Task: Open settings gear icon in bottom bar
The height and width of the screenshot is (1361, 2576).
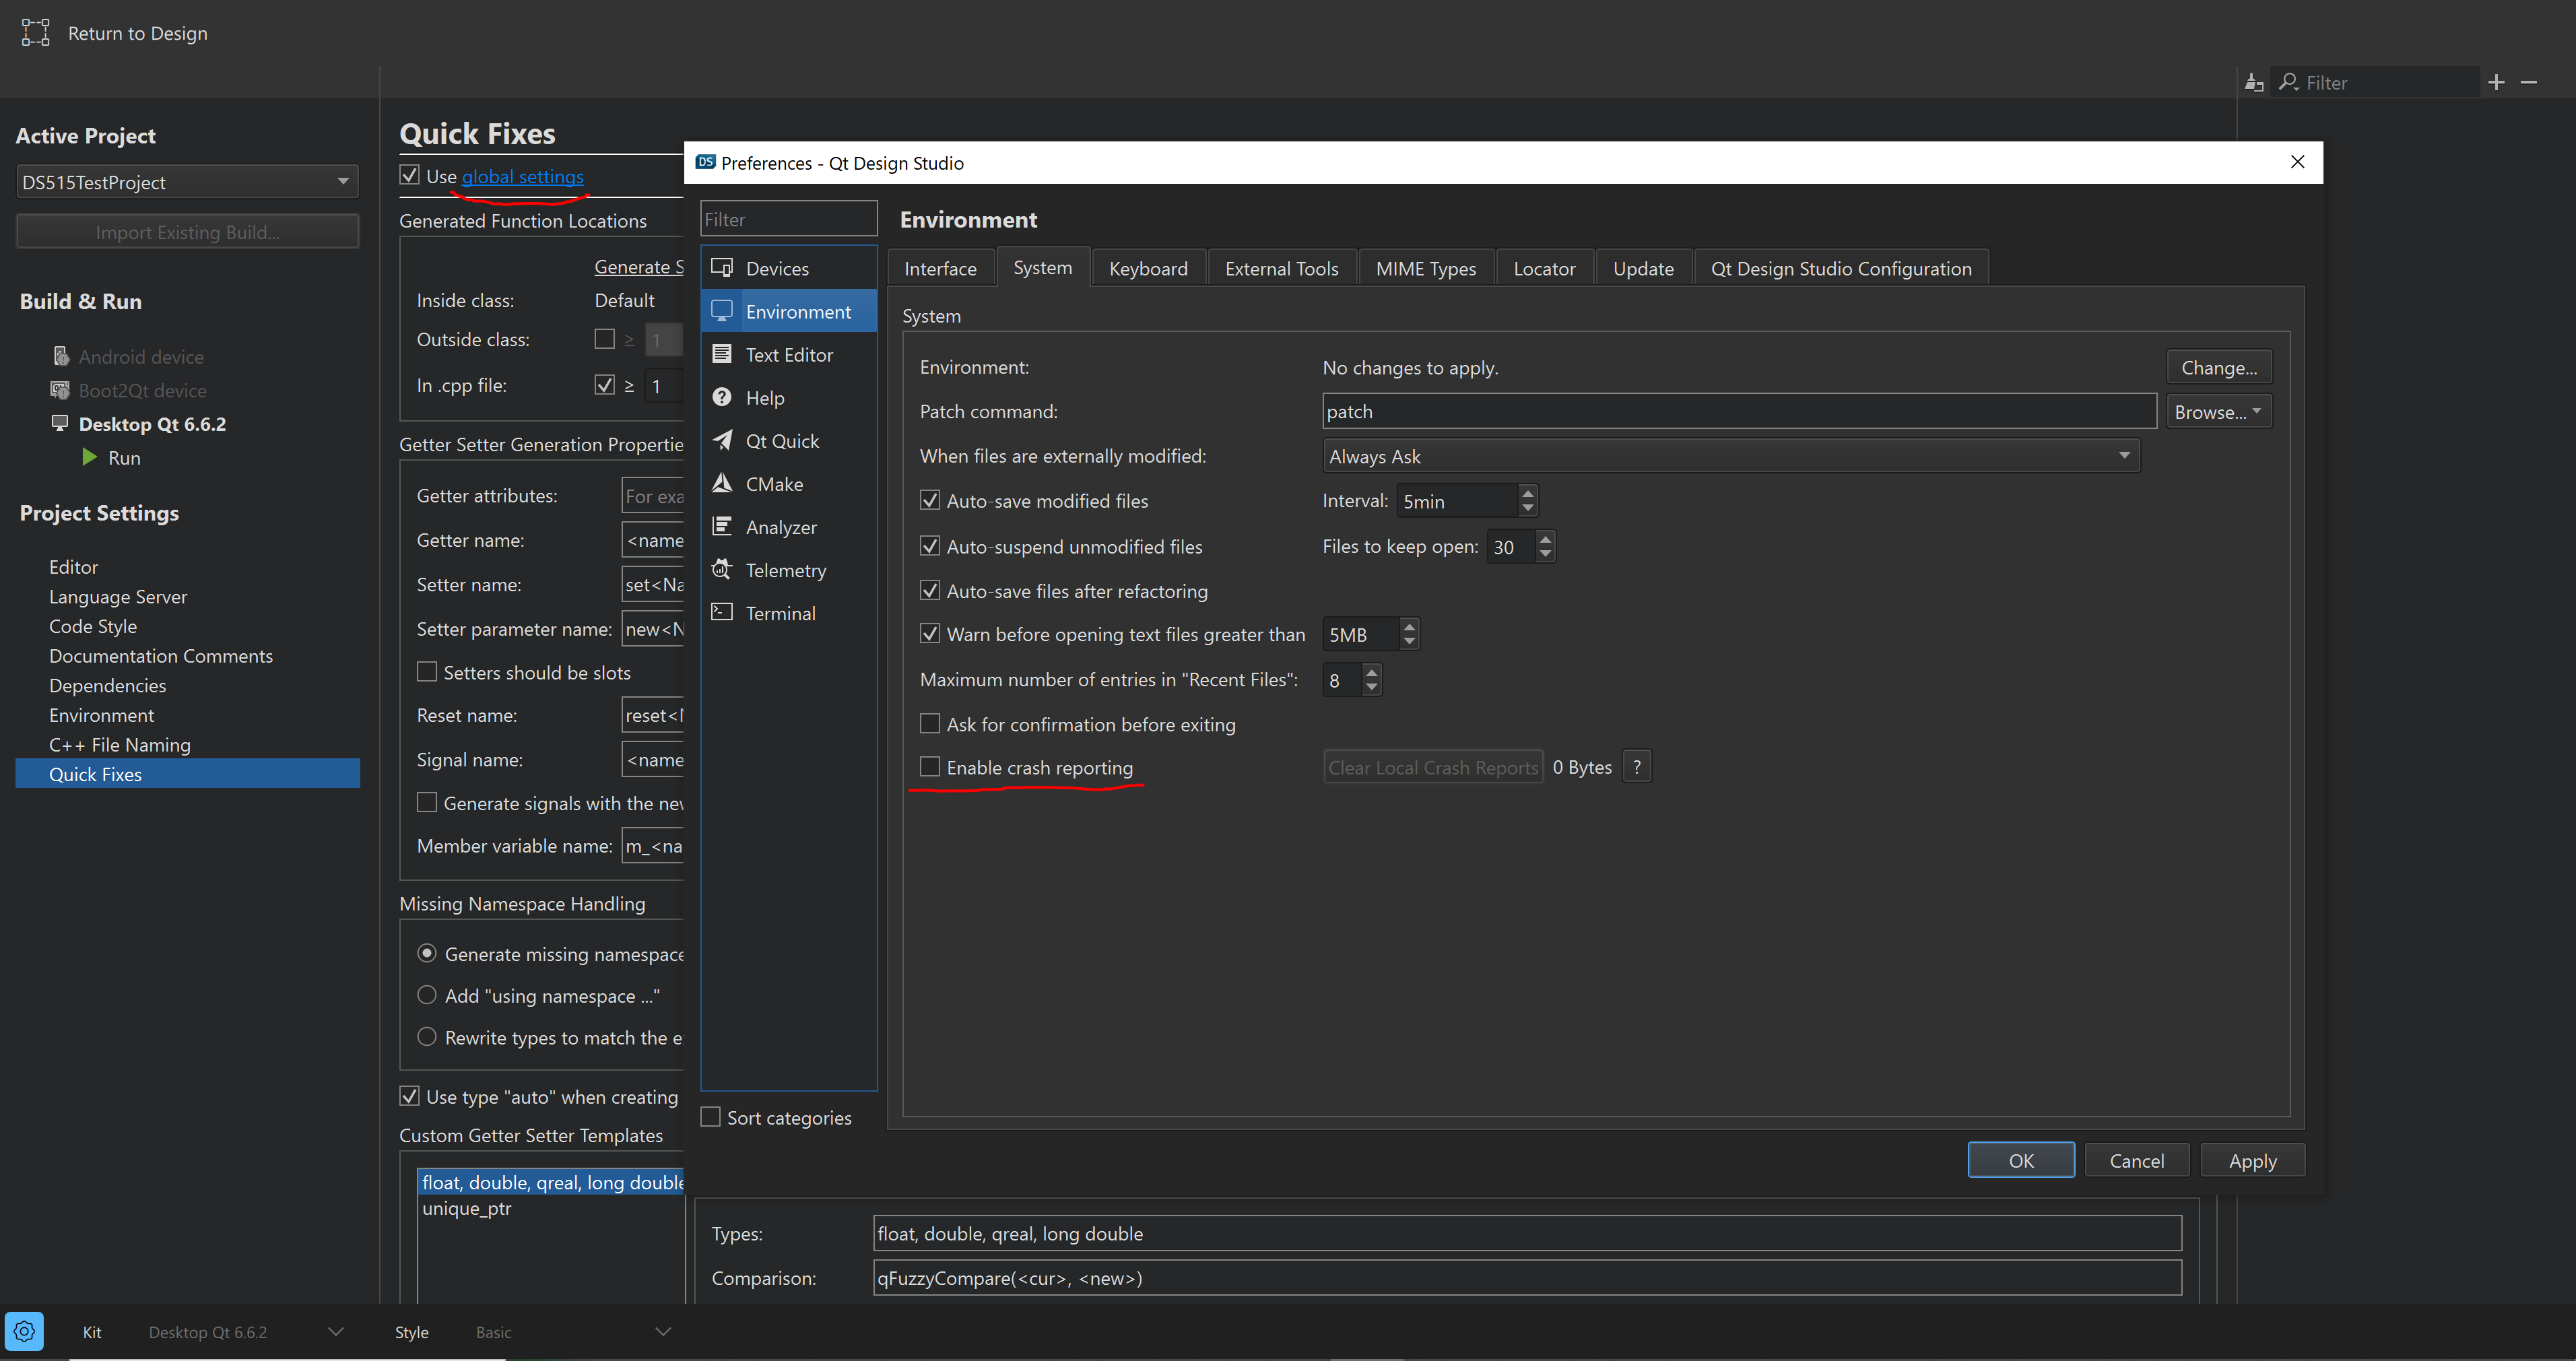Action: (x=24, y=1331)
